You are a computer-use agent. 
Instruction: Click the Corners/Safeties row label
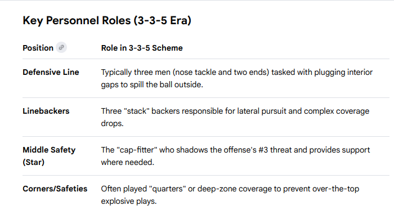click(x=55, y=189)
